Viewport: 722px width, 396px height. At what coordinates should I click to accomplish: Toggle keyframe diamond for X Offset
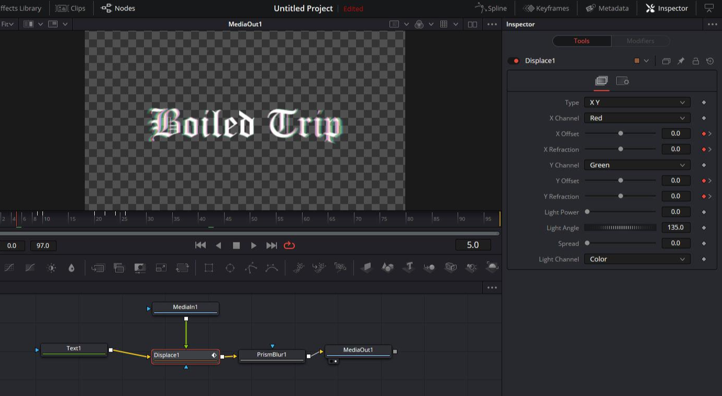[704, 134]
